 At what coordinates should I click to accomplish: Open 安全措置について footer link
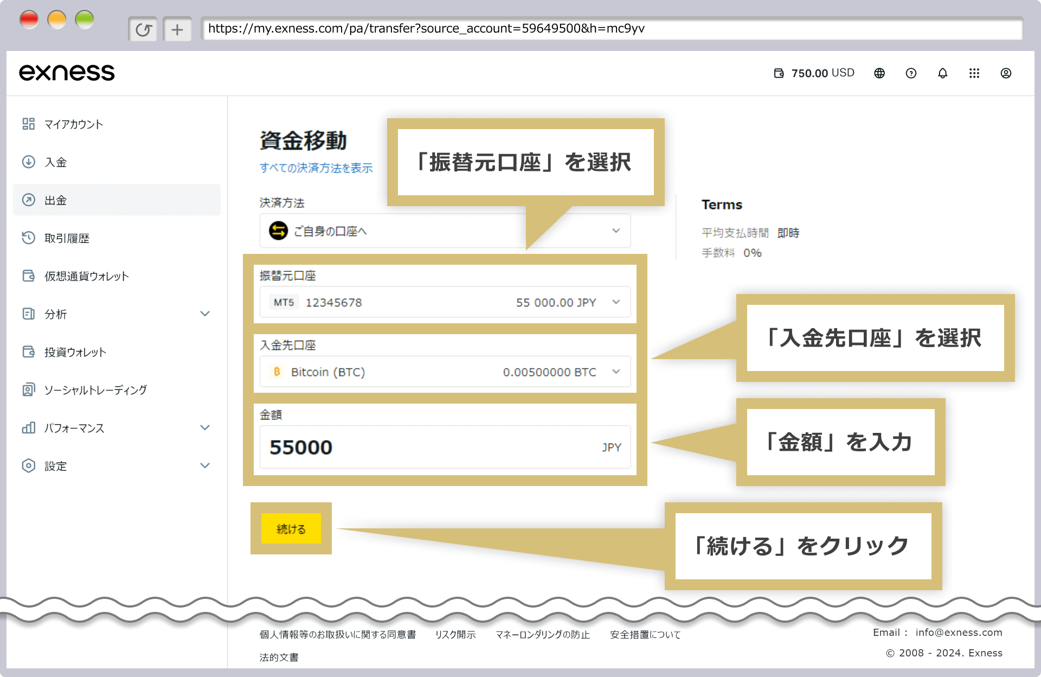645,634
